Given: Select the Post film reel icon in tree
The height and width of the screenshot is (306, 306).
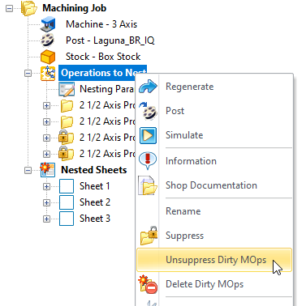Looking at the screenshot, I should point(48,40).
